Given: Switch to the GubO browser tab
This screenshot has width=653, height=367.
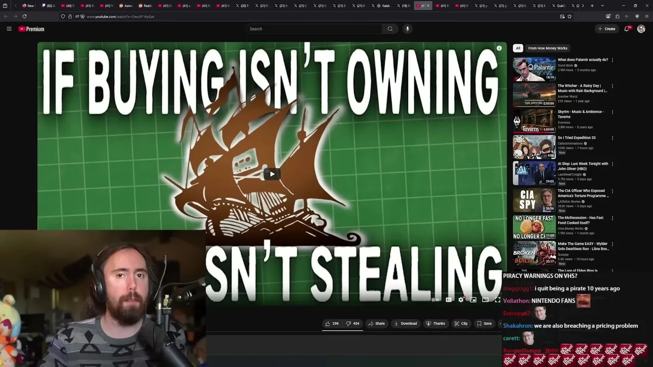Looking at the screenshot, I should coord(559,6).
